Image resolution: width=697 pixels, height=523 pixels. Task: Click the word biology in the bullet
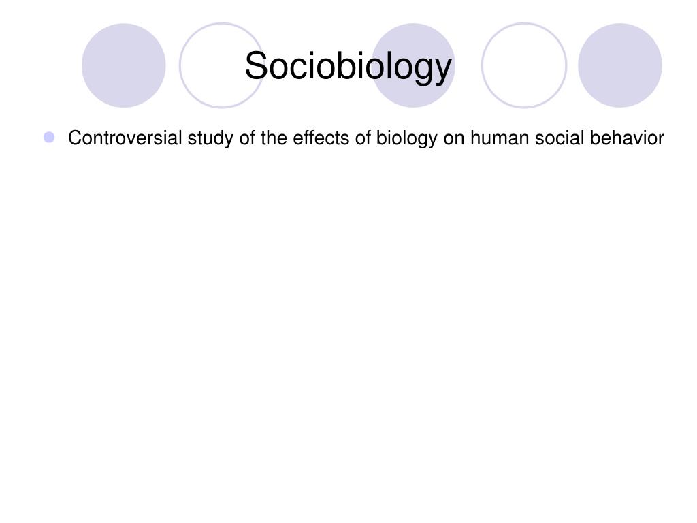click(407, 139)
